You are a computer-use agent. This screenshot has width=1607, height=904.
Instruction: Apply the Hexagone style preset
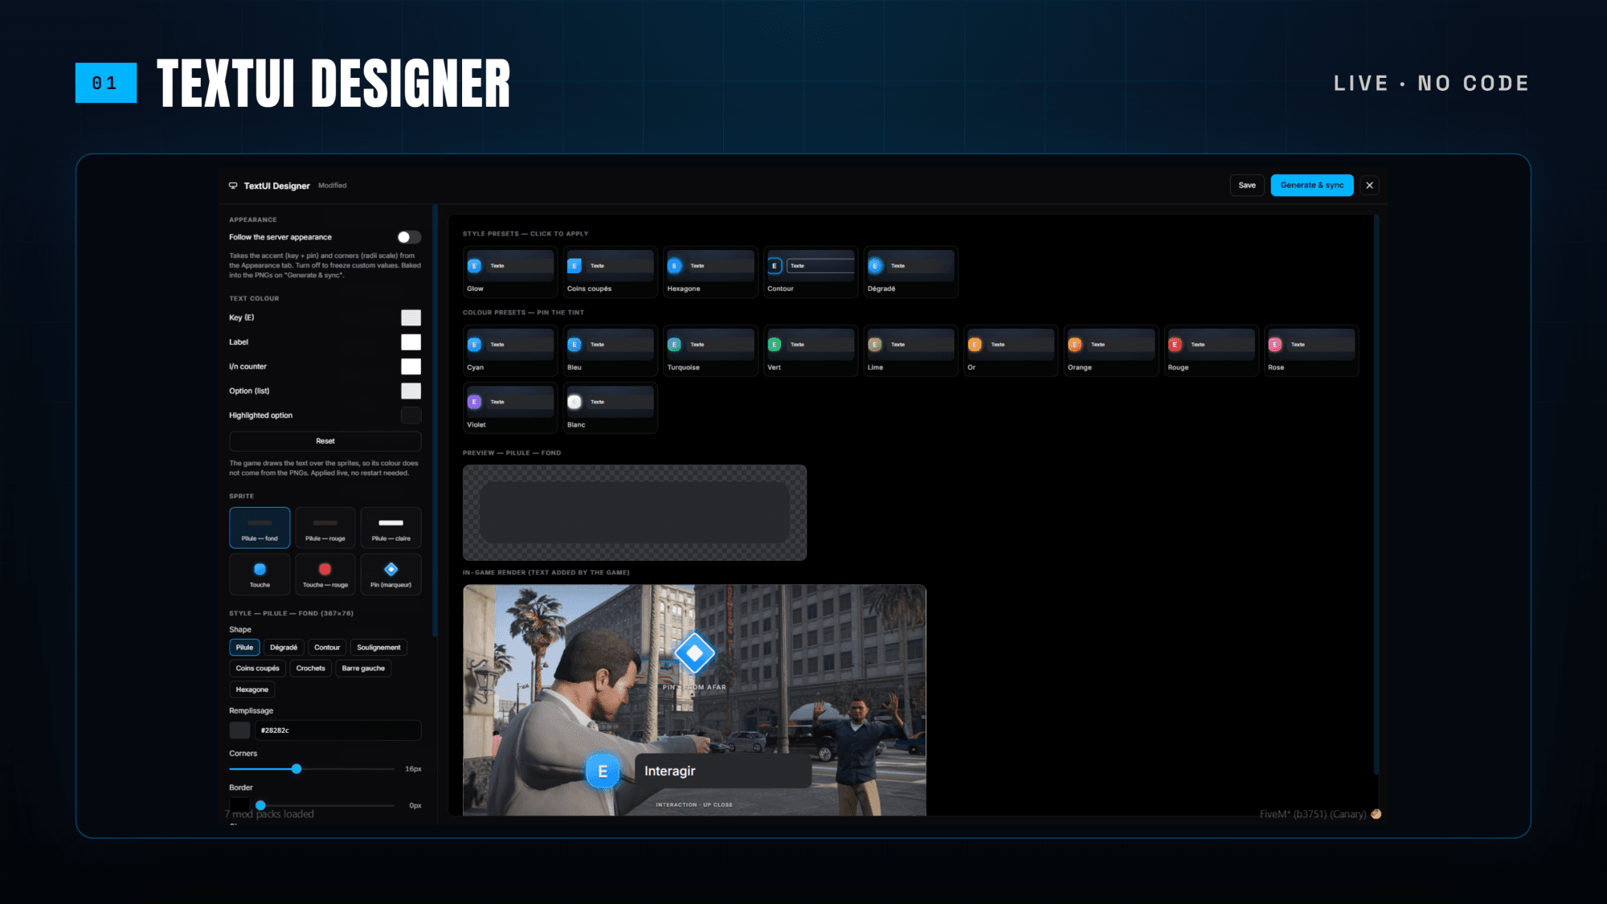click(710, 272)
